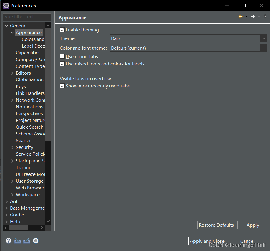Select Colors and Fonts tree item

(33, 39)
